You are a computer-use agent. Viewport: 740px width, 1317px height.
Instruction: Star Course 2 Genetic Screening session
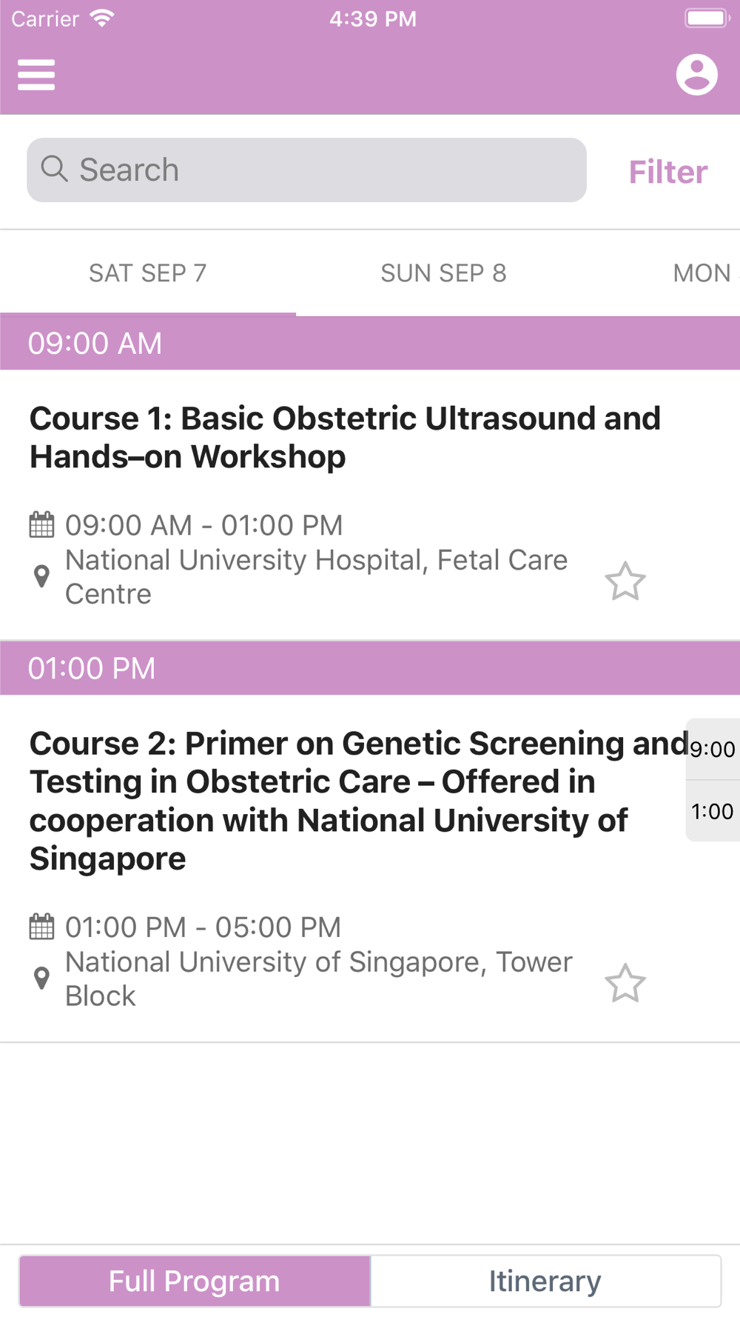[625, 983]
